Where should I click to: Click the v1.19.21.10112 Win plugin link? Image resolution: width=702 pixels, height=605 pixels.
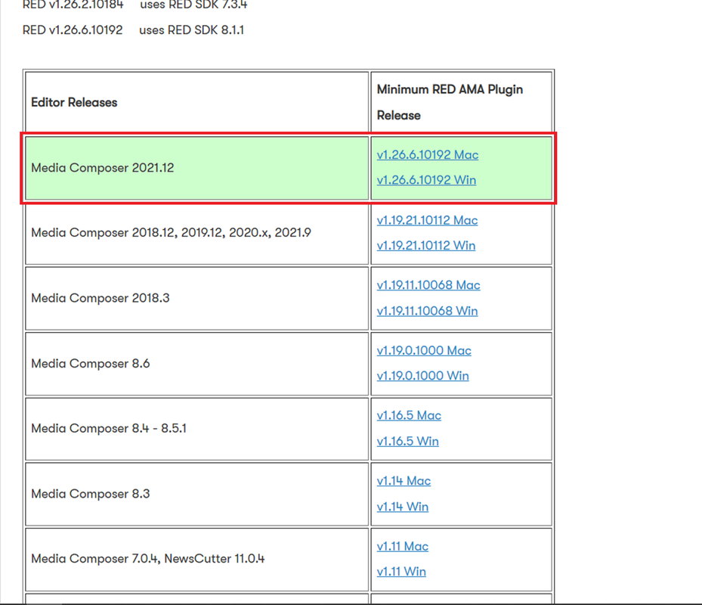(x=425, y=245)
